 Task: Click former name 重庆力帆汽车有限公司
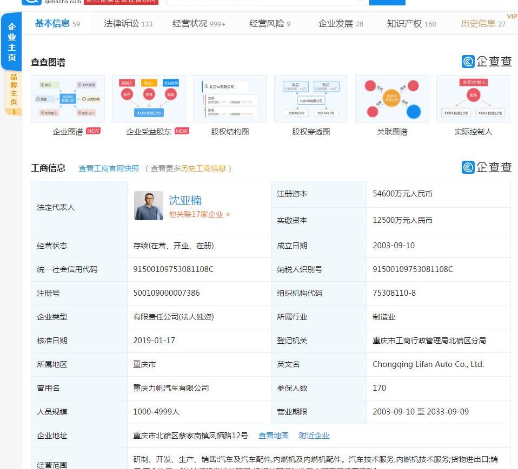pyautogui.click(x=171, y=388)
